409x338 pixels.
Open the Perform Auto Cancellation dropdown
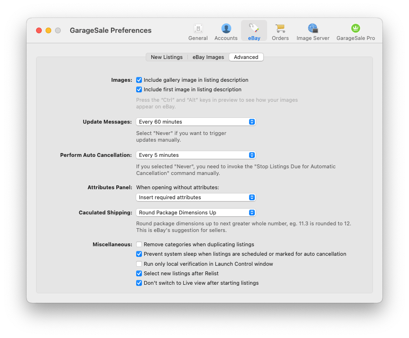[x=195, y=155]
